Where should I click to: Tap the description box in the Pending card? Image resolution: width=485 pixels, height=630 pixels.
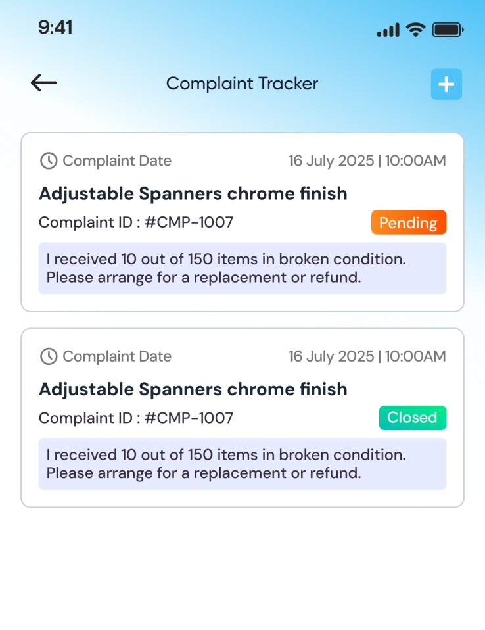(242, 268)
